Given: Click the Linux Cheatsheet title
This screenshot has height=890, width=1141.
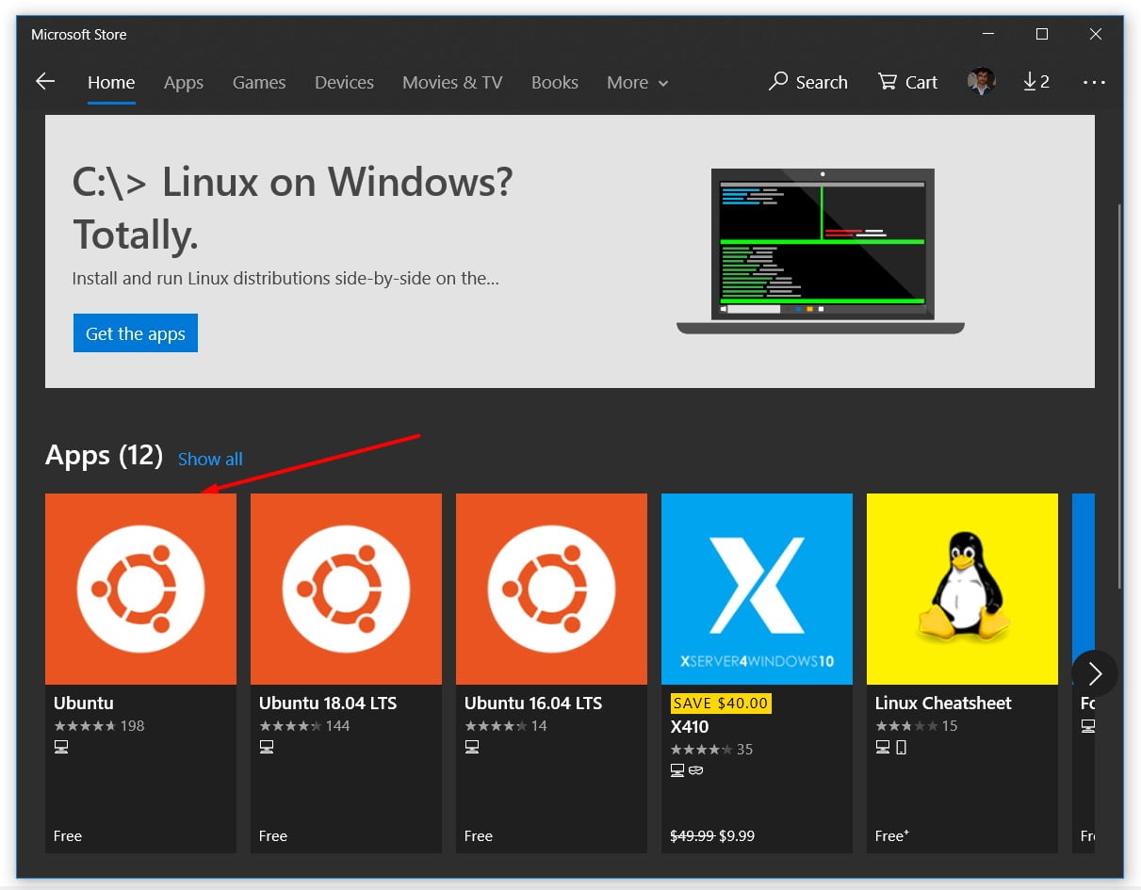Looking at the screenshot, I should click(943, 703).
